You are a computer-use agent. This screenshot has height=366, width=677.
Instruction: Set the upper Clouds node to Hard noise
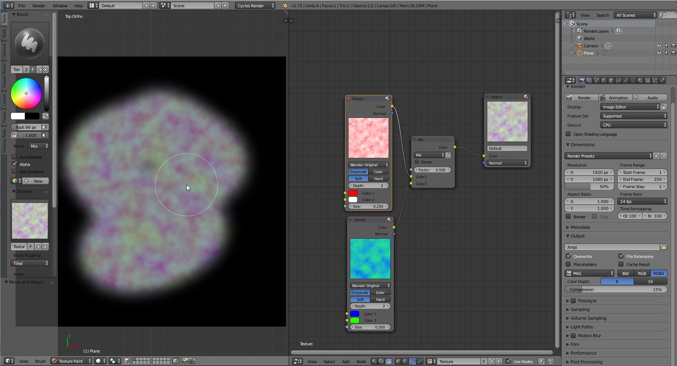[378, 178]
